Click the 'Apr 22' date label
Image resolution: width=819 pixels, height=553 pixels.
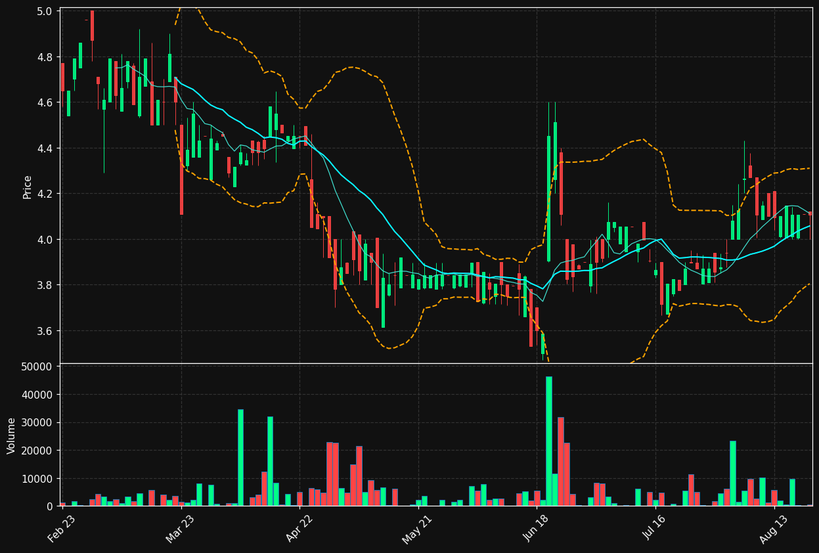298,528
